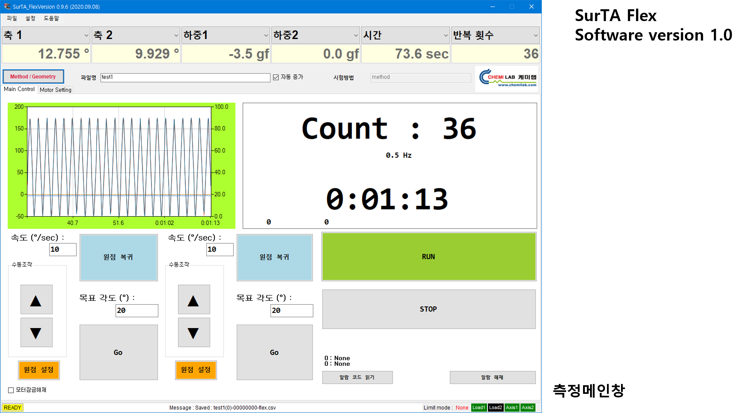Image resolution: width=743 pixels, height=413 pixels.
Task: Click the Axis1 status indicator
Action: click(x=512, y=408)
